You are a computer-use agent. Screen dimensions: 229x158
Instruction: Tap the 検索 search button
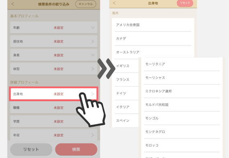click(x=76, y=149)
